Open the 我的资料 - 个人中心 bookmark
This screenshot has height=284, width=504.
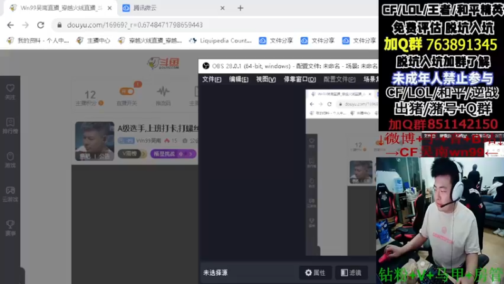point(38,40)
